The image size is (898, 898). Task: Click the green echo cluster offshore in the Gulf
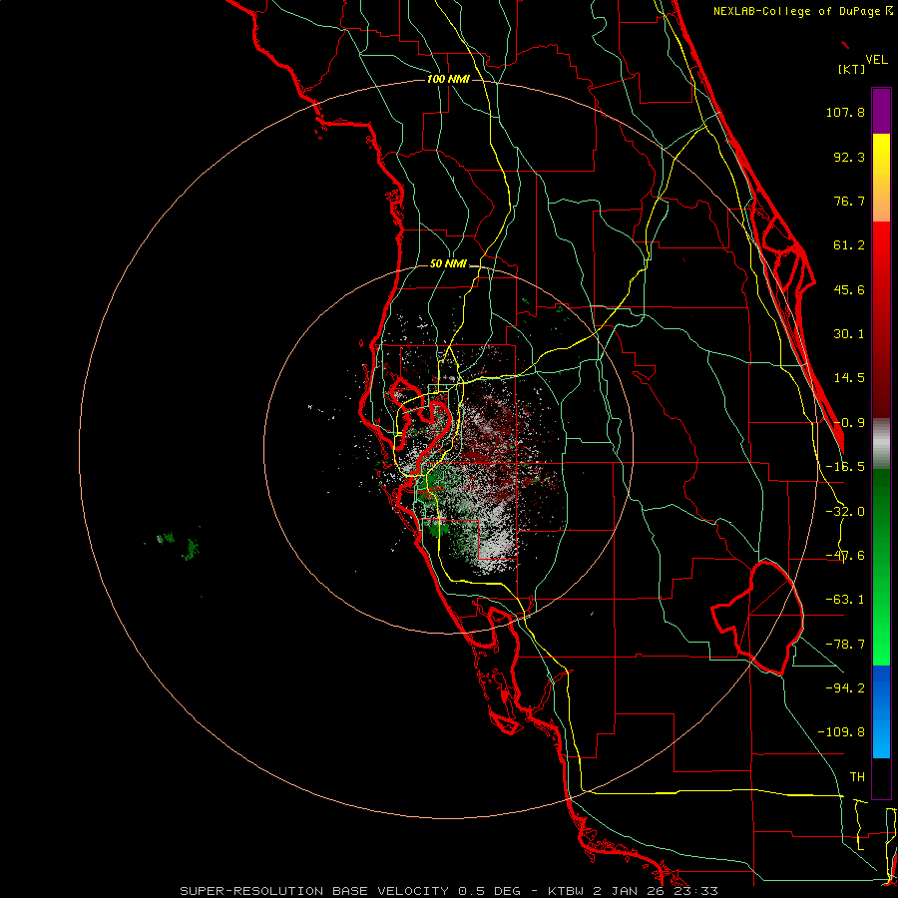[x=191, y=549]
